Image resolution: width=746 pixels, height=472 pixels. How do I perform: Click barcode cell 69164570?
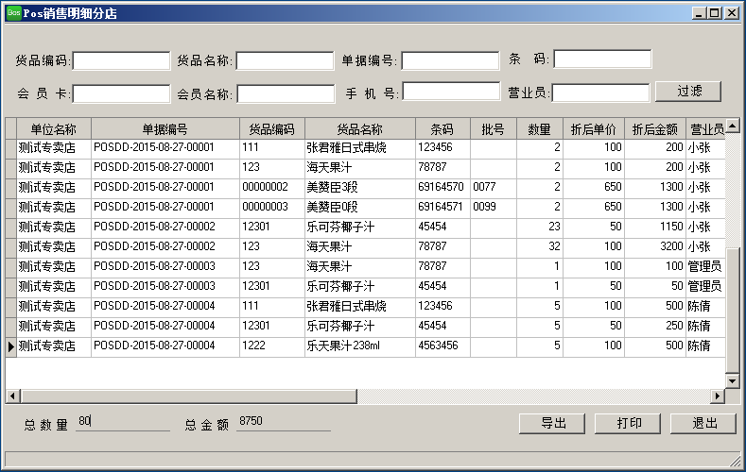tap(442, 187)
